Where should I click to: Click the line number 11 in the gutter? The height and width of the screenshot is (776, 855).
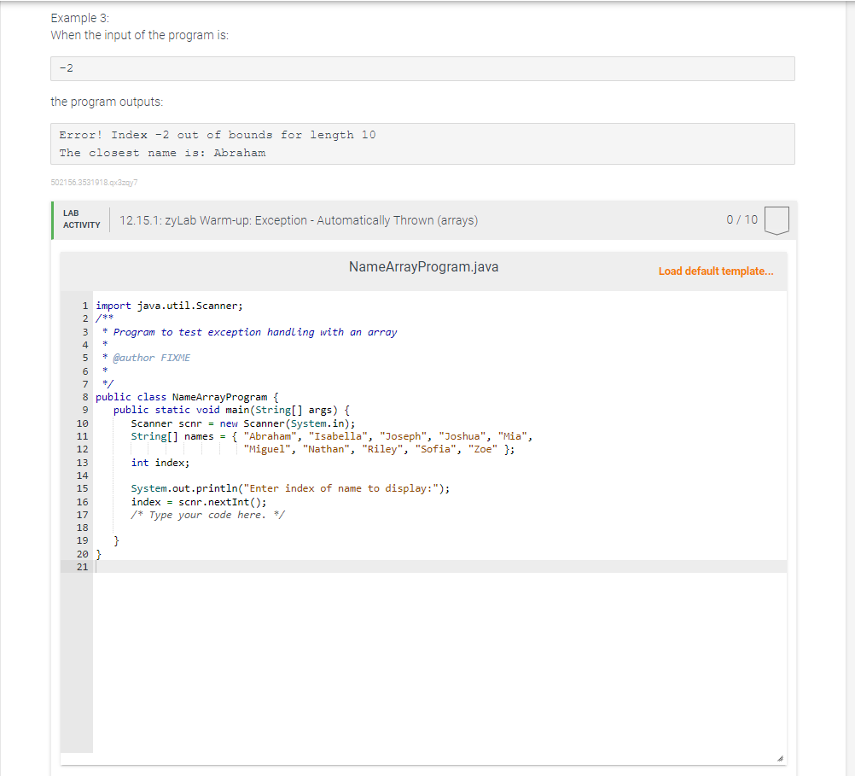coord(82,436)
